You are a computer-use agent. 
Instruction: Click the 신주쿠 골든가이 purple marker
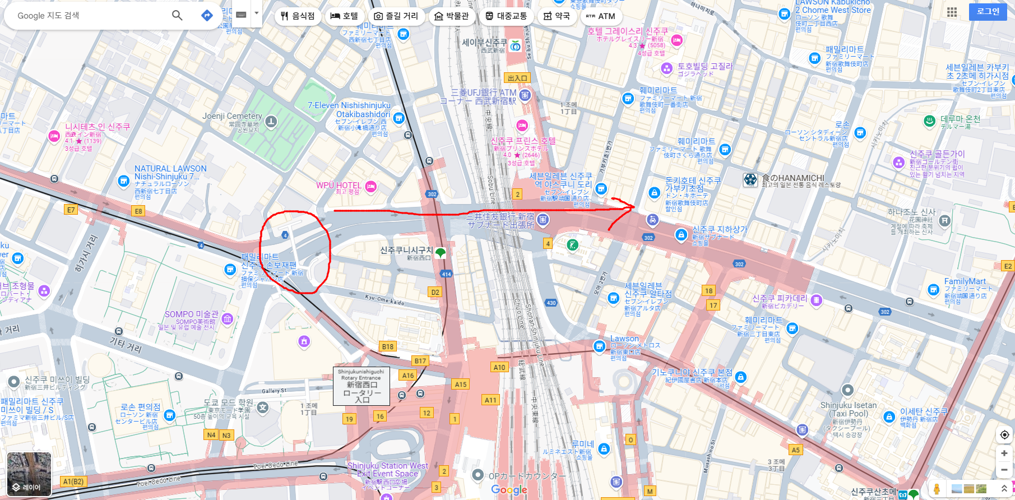899,163
